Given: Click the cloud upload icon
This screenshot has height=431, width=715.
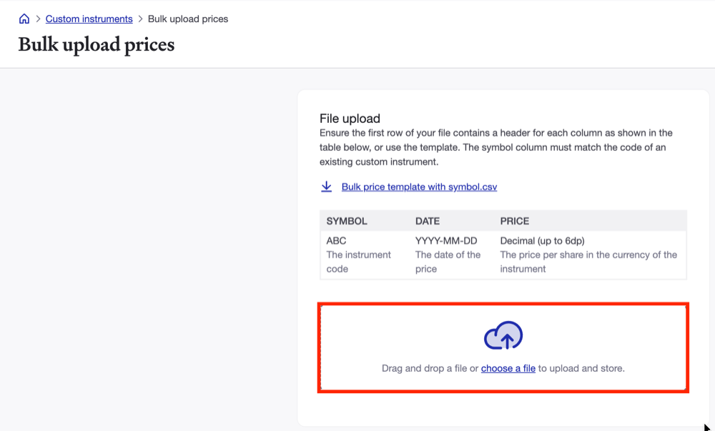Looking at the screenshot, I should pos(503,335).
